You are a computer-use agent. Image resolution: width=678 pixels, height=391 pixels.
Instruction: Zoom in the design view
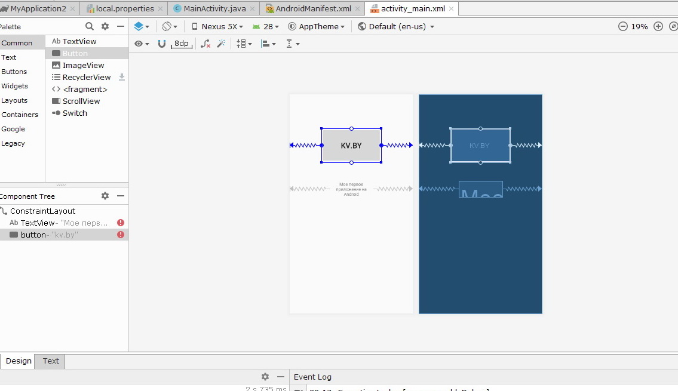(x=658, y=26)
